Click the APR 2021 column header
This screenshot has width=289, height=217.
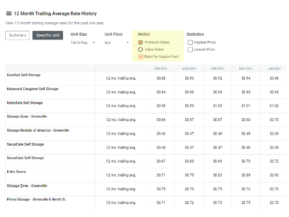(217, 68)
